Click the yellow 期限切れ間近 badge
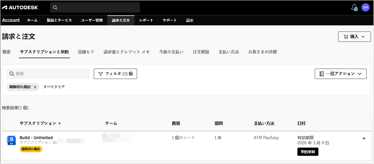 (x=31, y=149)
